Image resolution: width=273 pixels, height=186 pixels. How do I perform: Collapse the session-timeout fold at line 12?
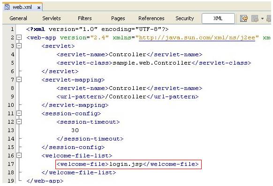(19, 121)
